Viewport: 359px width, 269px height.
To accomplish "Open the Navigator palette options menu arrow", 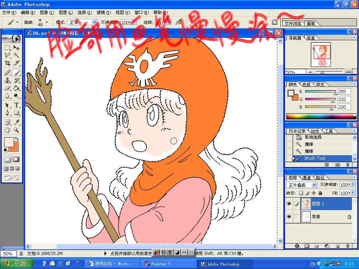I will click(354, 37).
